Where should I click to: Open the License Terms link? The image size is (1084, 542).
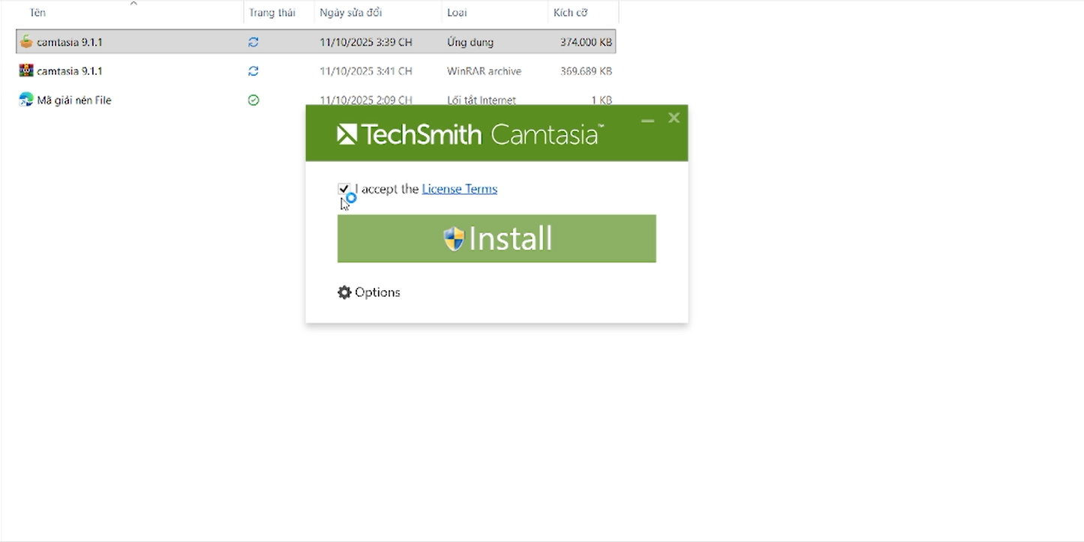tap(459, 189)
